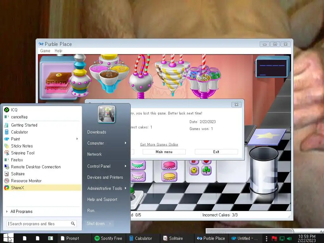Click the user account picture

coord(107,114)
